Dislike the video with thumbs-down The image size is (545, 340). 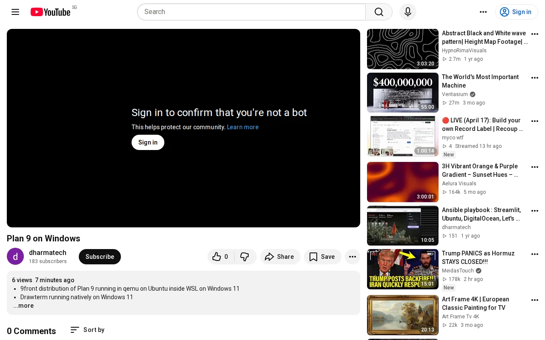245,257
